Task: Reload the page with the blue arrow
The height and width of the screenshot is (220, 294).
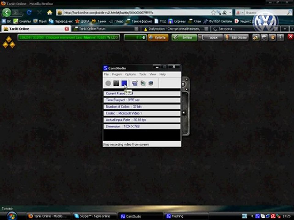Action: [x=29, y=13]
